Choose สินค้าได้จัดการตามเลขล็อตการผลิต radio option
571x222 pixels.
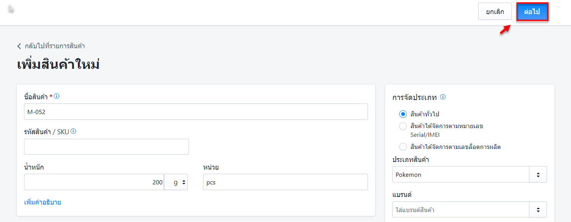pyautogui.click(x=403, y=147)
